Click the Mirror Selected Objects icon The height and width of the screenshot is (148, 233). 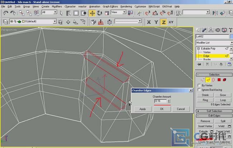215,13
